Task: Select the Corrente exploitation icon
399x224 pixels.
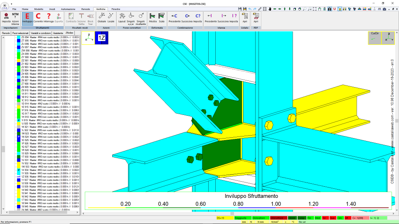Action: coord(38,18)
